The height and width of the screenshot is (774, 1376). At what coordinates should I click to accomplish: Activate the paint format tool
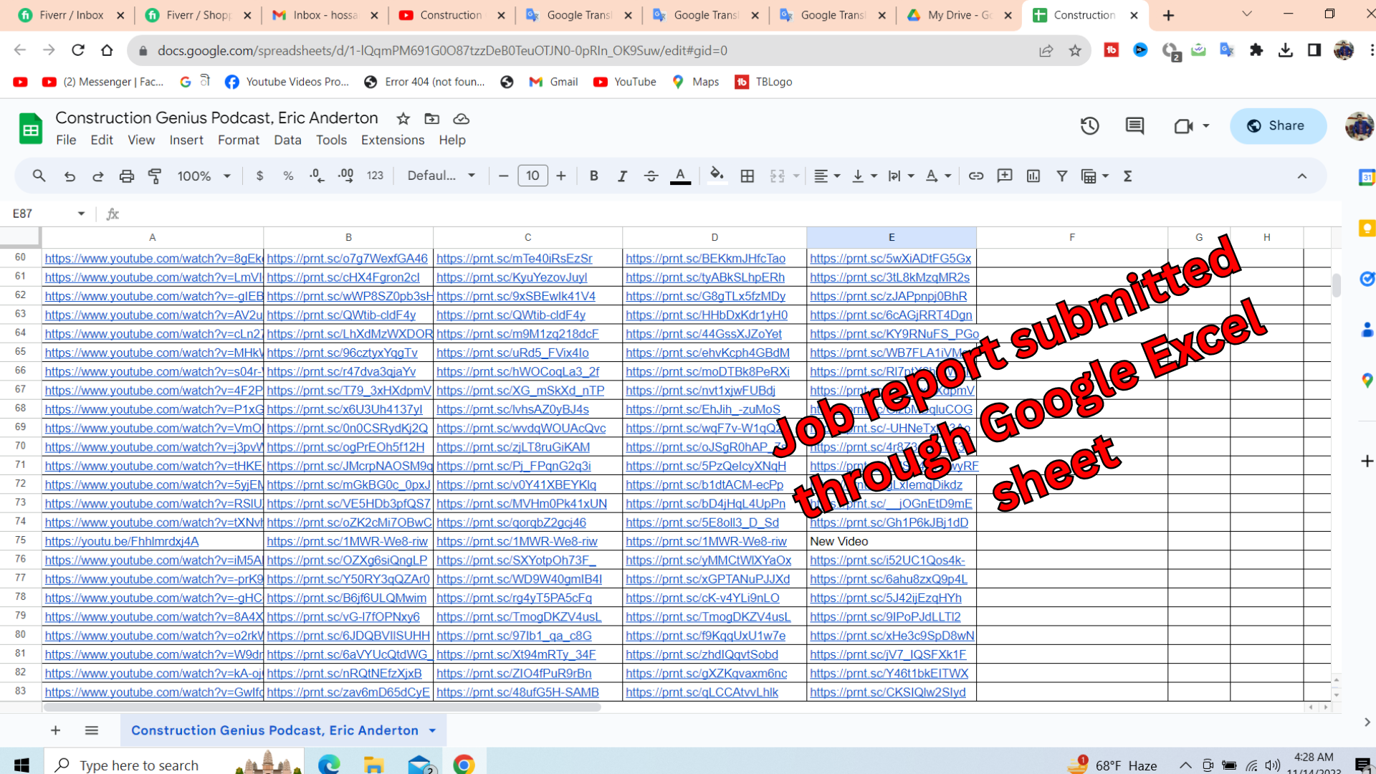155,176
